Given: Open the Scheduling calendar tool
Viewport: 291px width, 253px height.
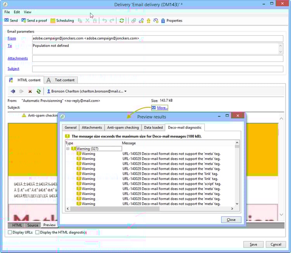Looking at the screenshot, I should [x=62, y=21].
